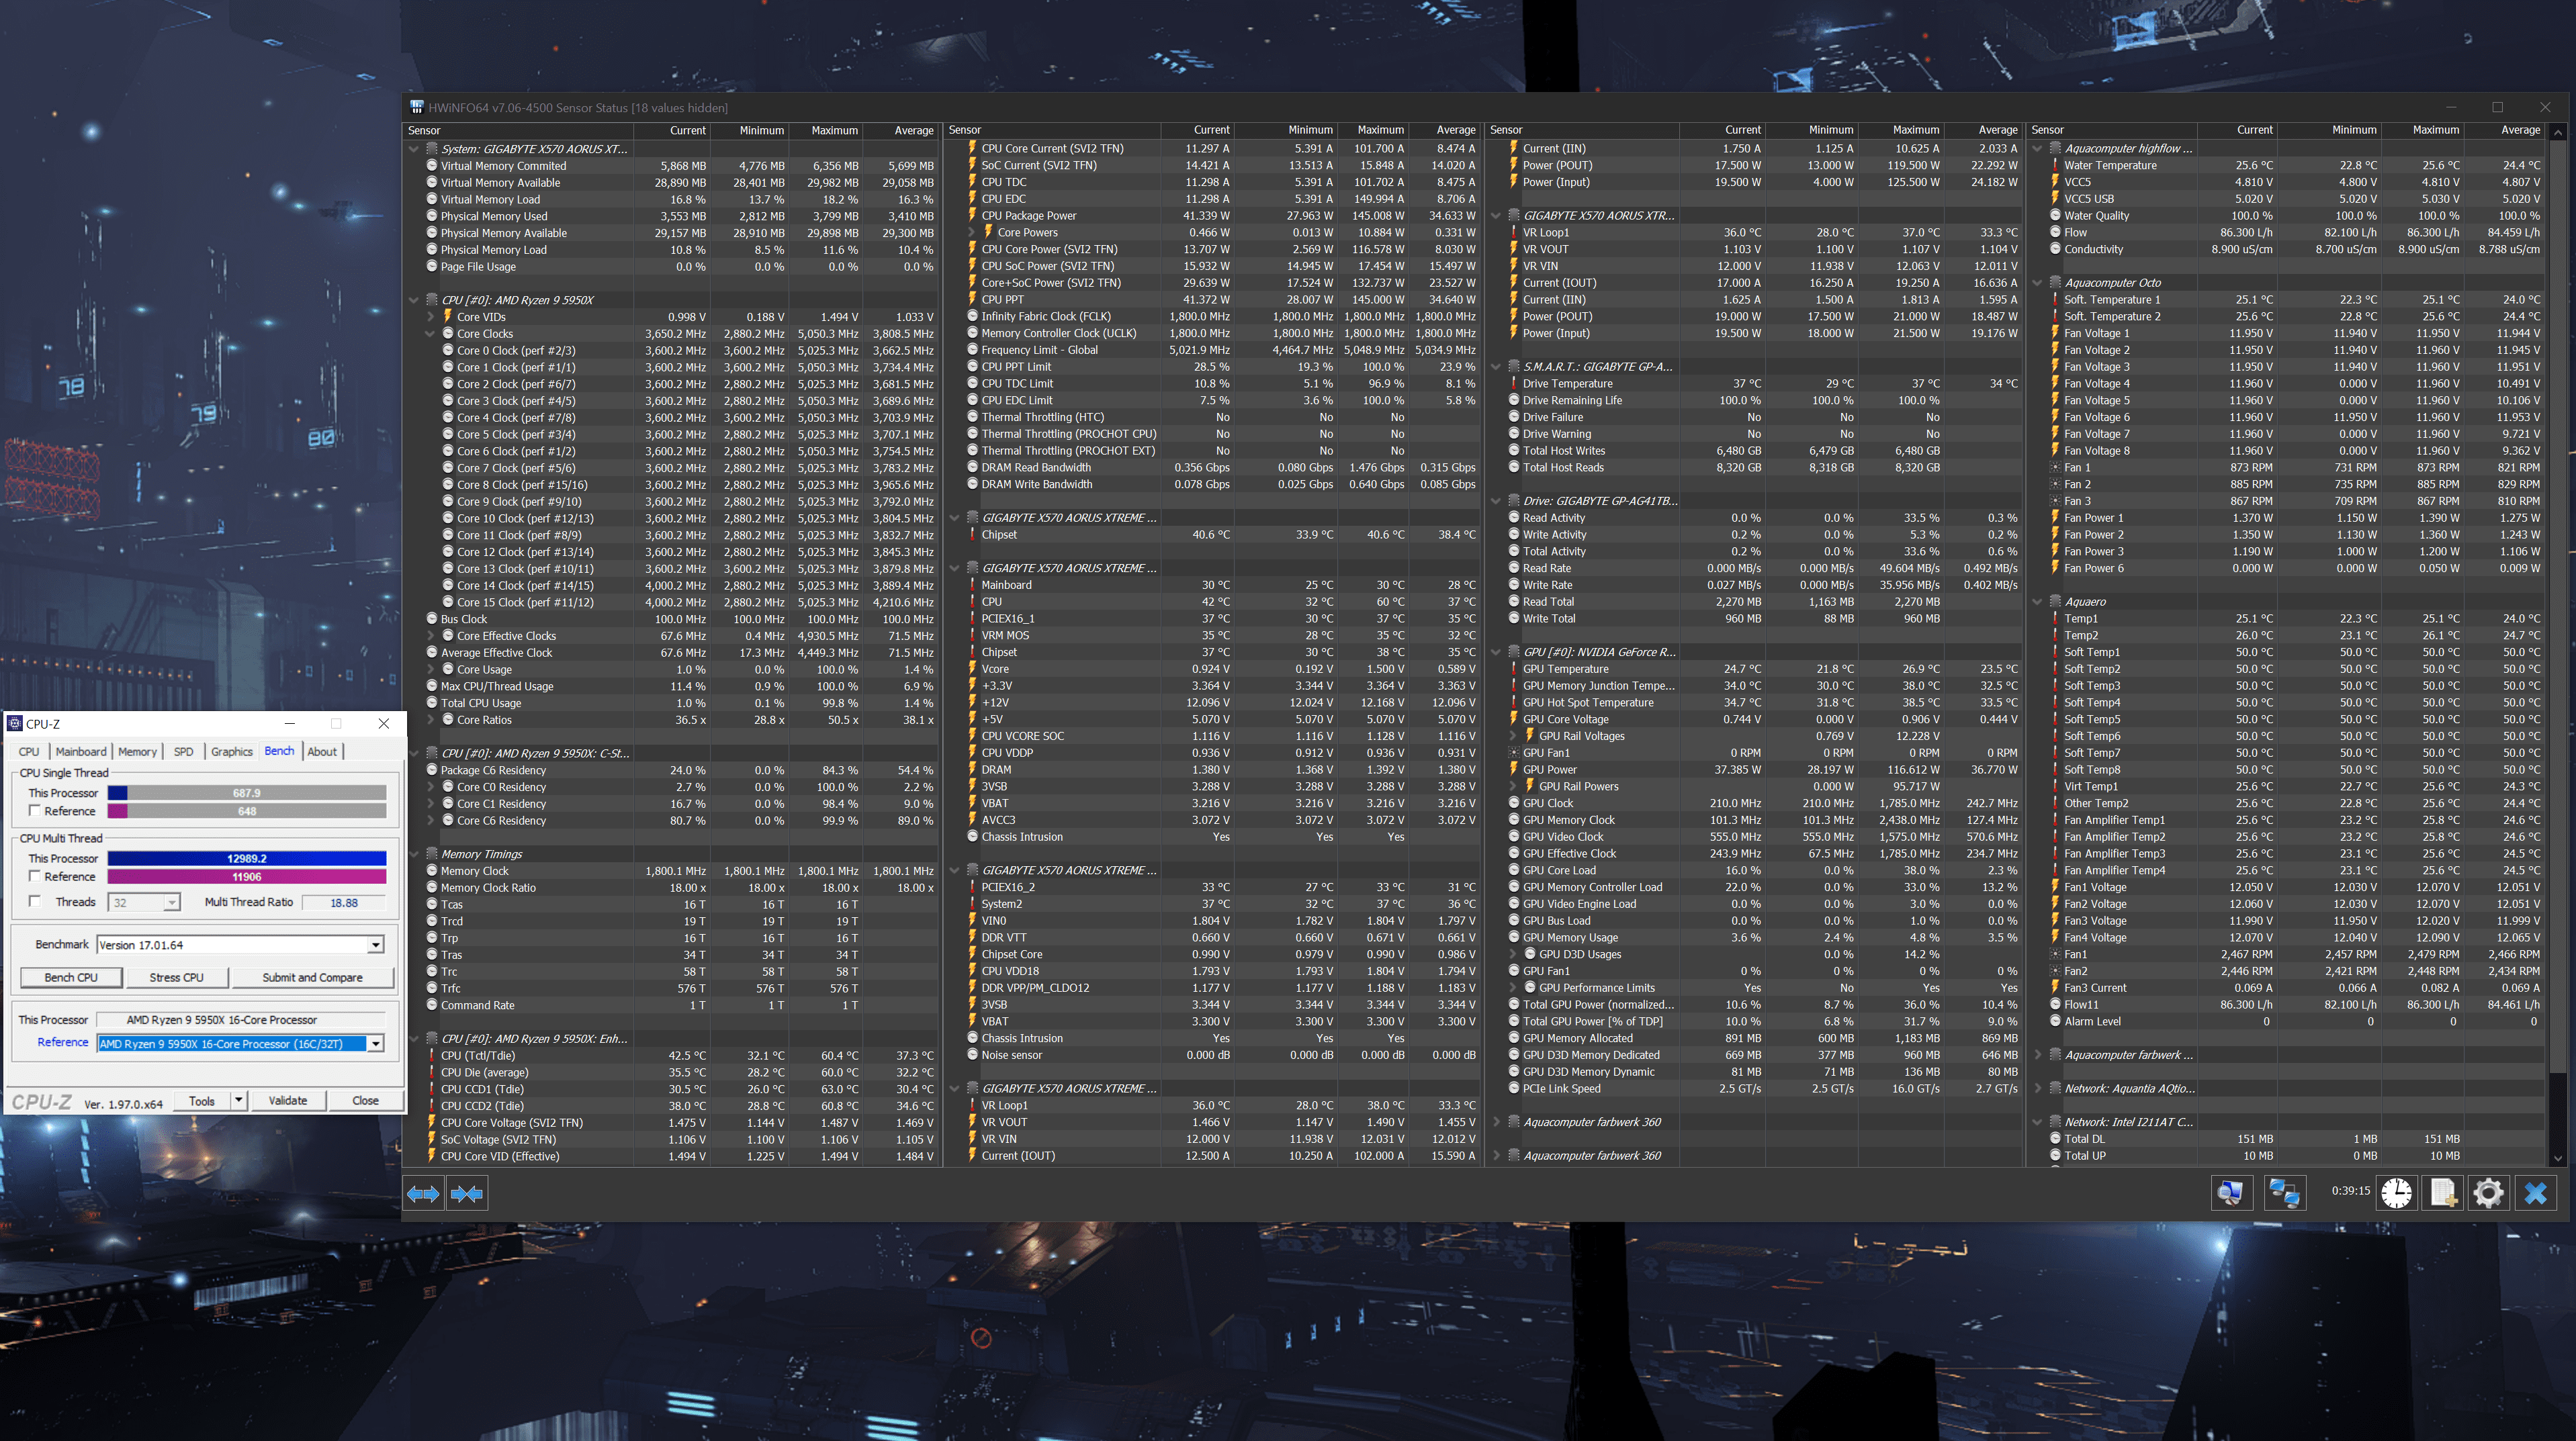The height and width of the screenshot is (1441, 2576).
Task: Click the multi thread Reference bar 11906
Action: [x=247, y=877]
